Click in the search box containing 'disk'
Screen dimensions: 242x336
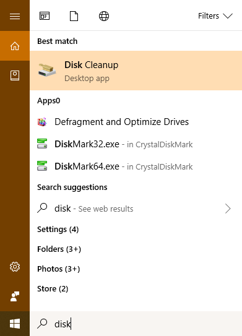coord(136,324)
